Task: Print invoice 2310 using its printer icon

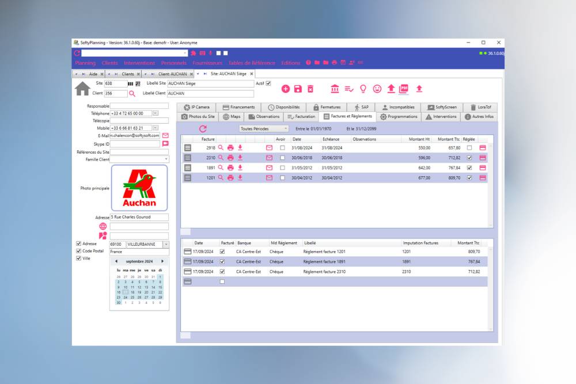Action: point(230,158)
